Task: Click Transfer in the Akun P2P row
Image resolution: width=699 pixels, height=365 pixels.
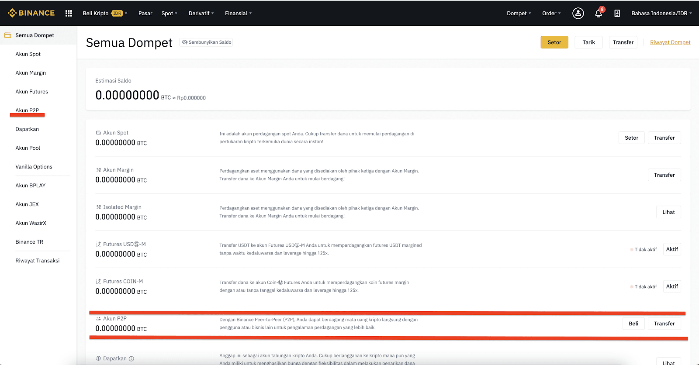Action: (x=664, y=324)
